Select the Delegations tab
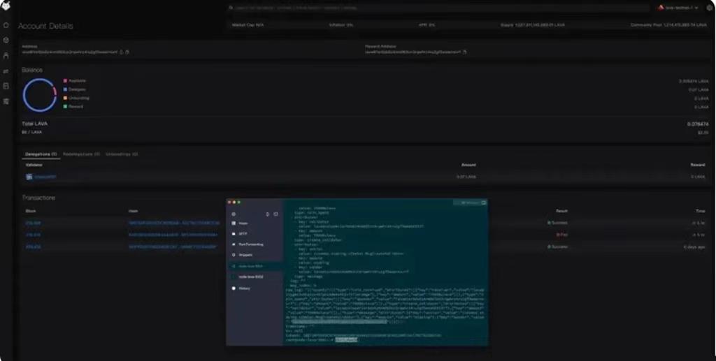The width and height of the screenshot is (716, 361). (41, 154)
